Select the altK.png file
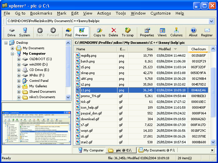Image resolution: width=218 pixels, height=163 pixels. tap(87, 79)
